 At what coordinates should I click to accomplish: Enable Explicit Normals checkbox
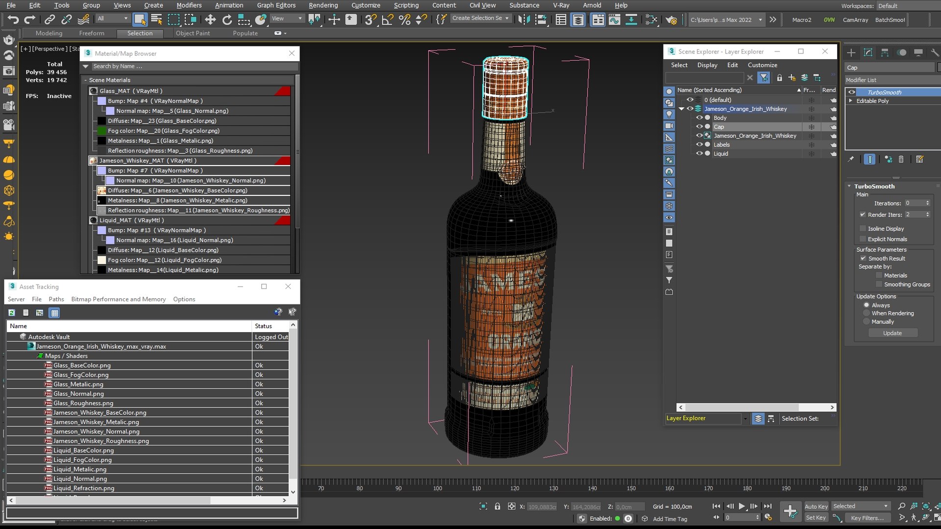coord(863,239)
